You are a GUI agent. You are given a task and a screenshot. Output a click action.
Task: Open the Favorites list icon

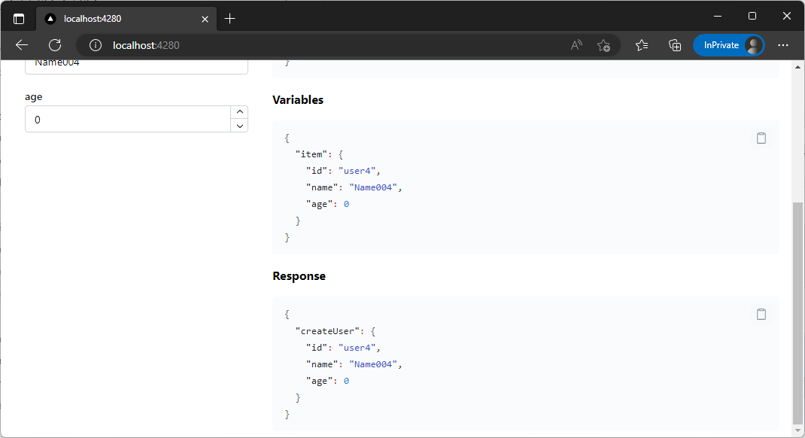pos(642,45)
